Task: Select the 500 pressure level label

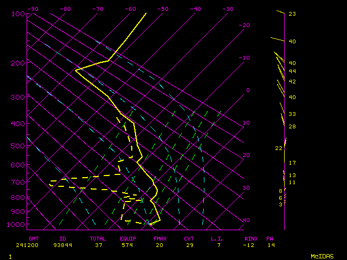Action: (17, 146)
